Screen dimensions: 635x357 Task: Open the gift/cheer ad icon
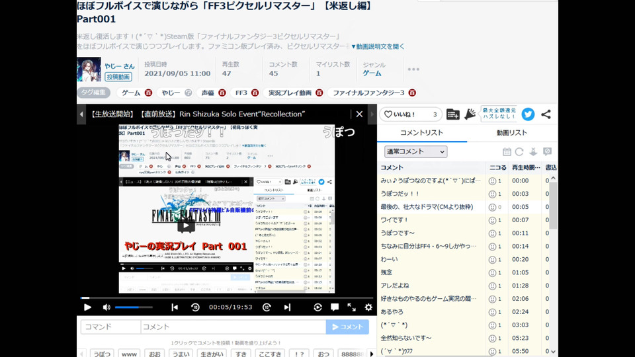pos(470,114)
